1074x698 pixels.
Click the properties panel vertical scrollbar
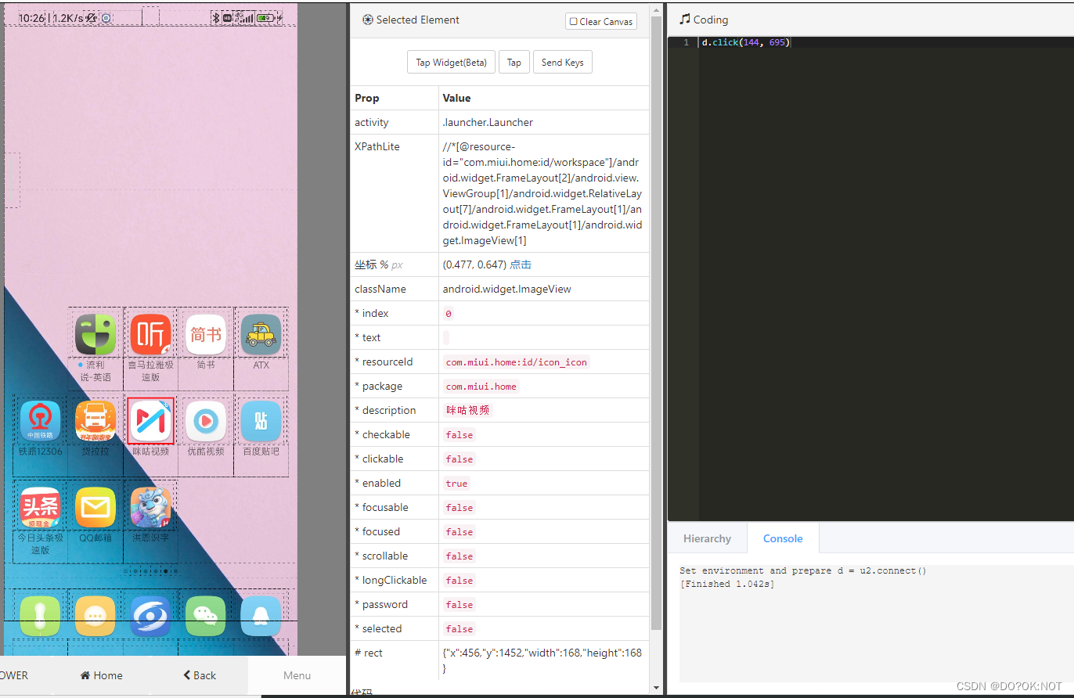pos(656,323)
